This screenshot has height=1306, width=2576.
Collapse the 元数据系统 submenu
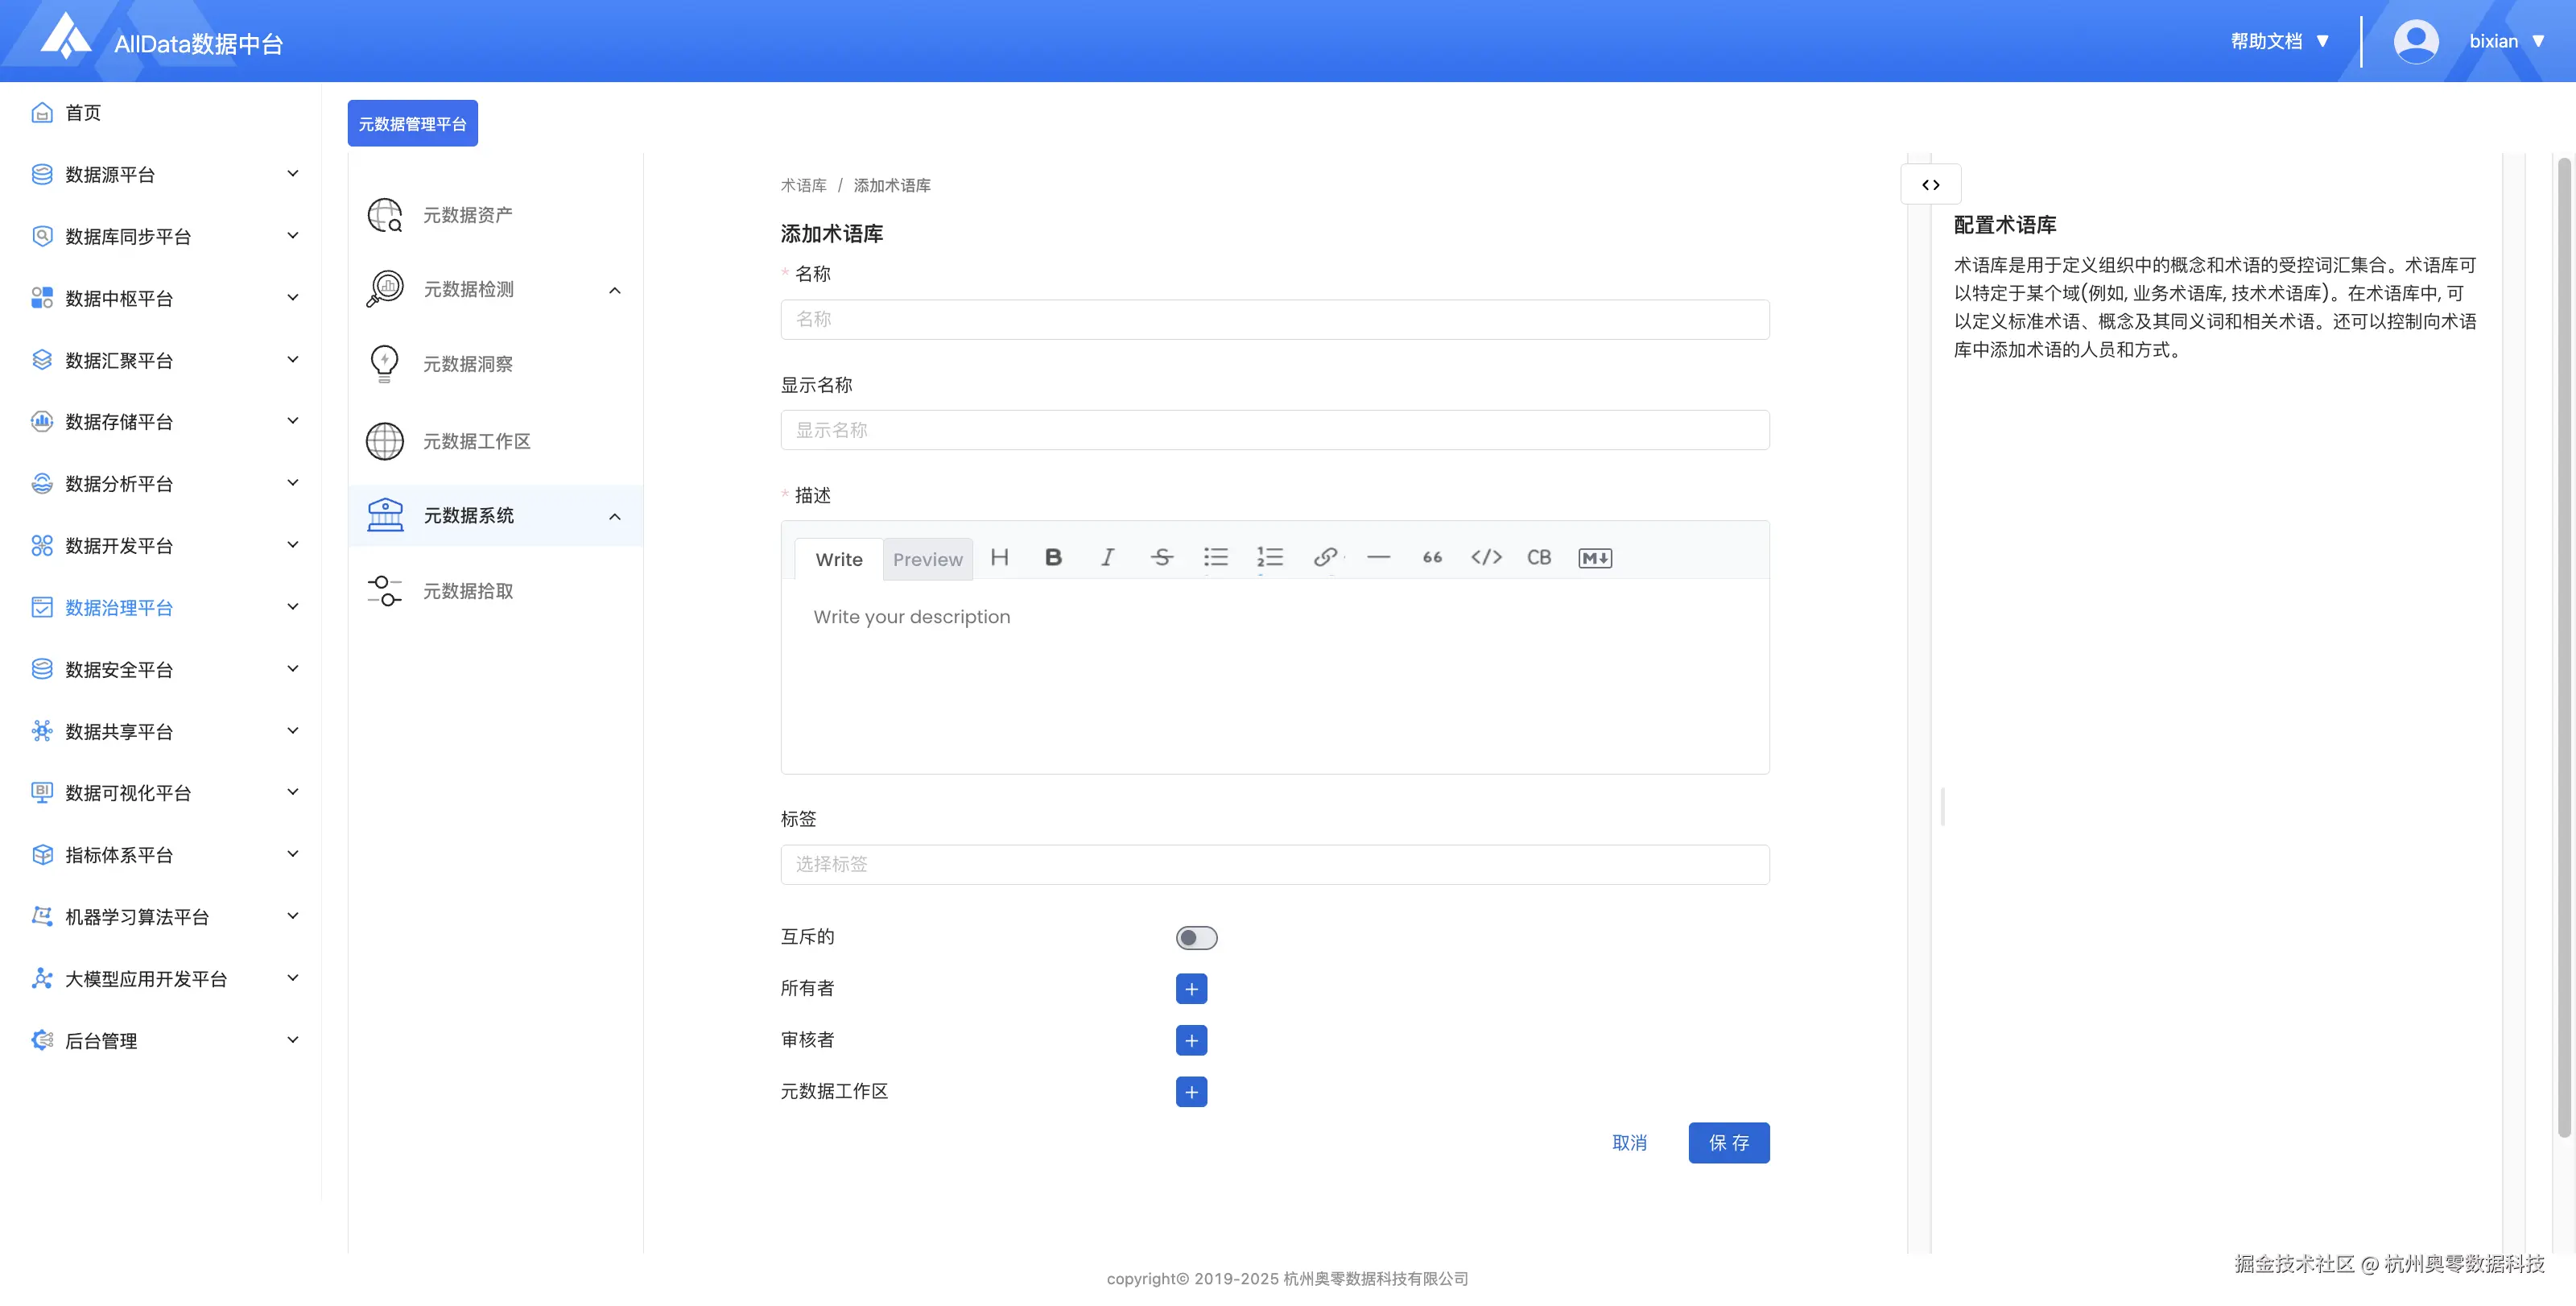tap(615, 516)
